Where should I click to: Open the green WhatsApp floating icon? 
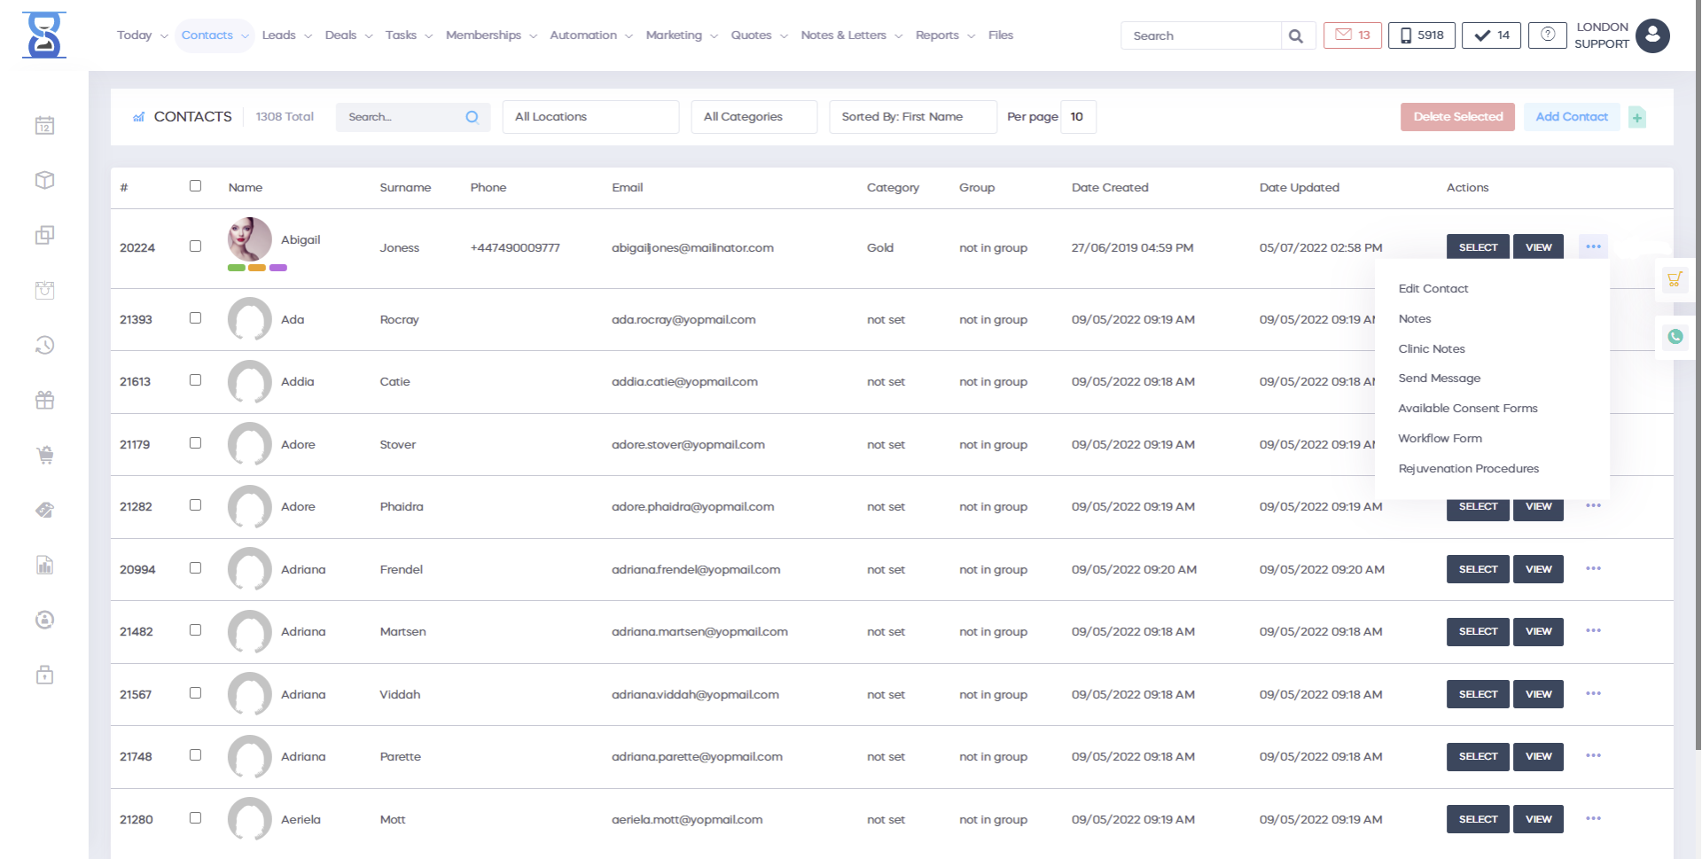coord(1675,337)
